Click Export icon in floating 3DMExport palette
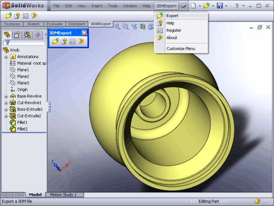The image size is (274, 206). pos(56,42)
